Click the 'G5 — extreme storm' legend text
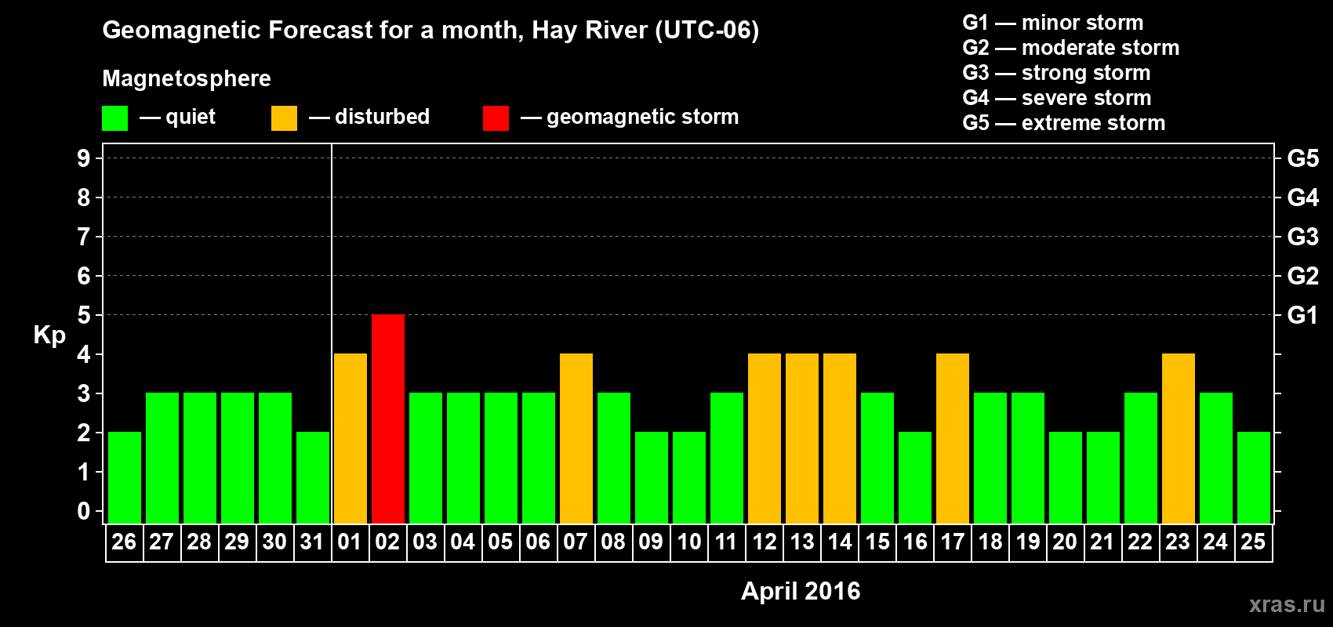 pos(1064,123)
